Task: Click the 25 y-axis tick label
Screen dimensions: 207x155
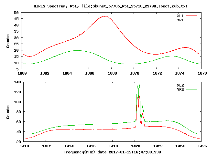Action: [16, 44]
